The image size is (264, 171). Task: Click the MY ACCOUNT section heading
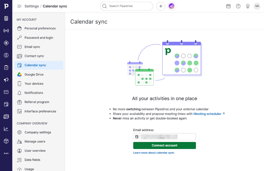point(27,20)
